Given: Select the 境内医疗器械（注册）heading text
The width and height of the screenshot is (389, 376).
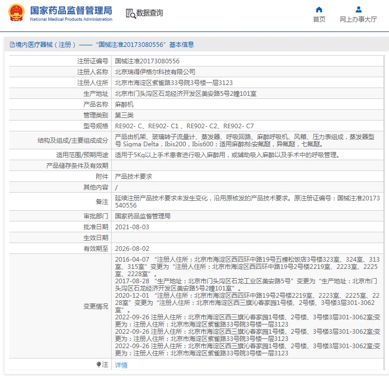Looking at the screenshot, I should click(45, 45).
